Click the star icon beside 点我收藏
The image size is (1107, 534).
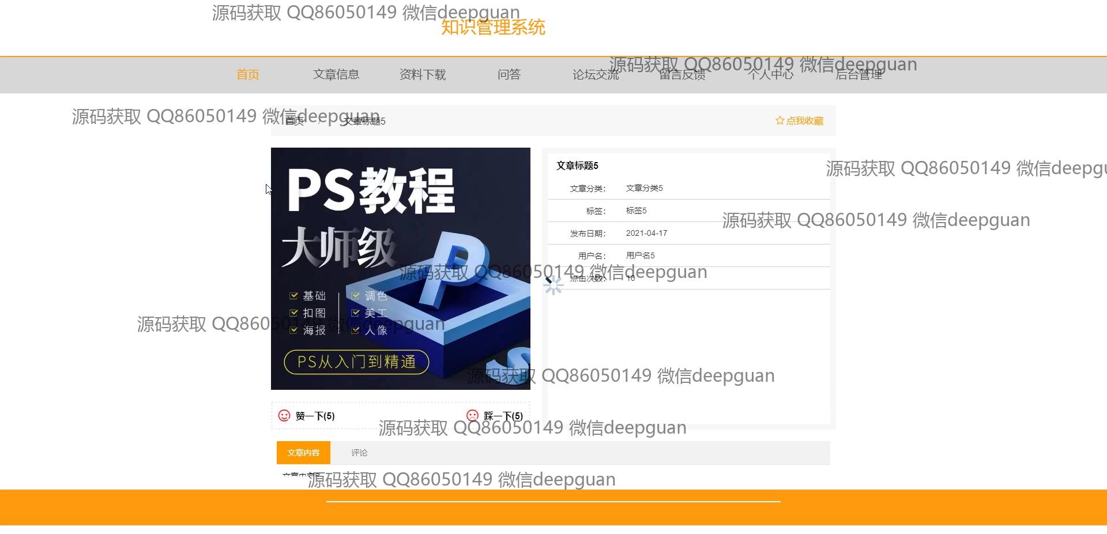pyautogui.click(x=780, y=121)
